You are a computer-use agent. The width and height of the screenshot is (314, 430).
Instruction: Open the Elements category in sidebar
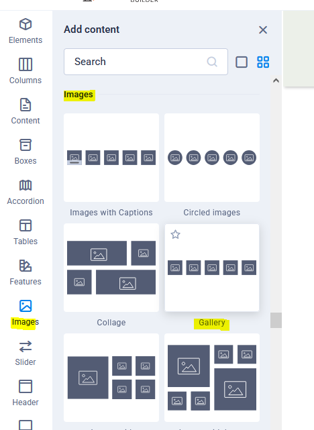coord(25,31)
